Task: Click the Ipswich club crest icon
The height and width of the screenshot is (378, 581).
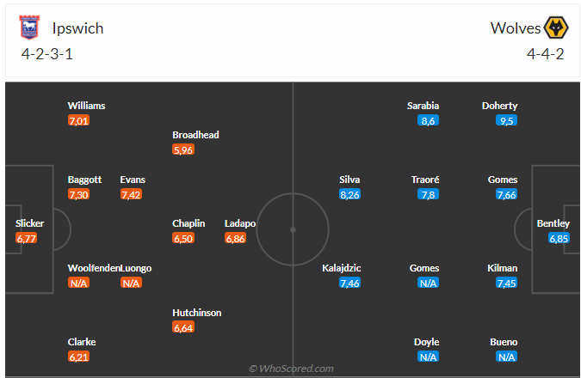Action: point(28,27)
